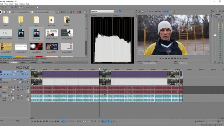224x126 pixels.
Task: Click the Undo icon in the main toolbar
Action: click(x=26, y=7)
